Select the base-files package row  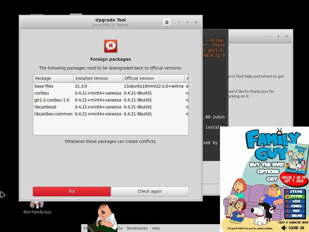pos(110,86)
